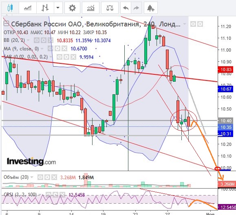Click date label 19 on time axis
The height and width of the screenshot is (215, 236).
(x=103, y=213)
